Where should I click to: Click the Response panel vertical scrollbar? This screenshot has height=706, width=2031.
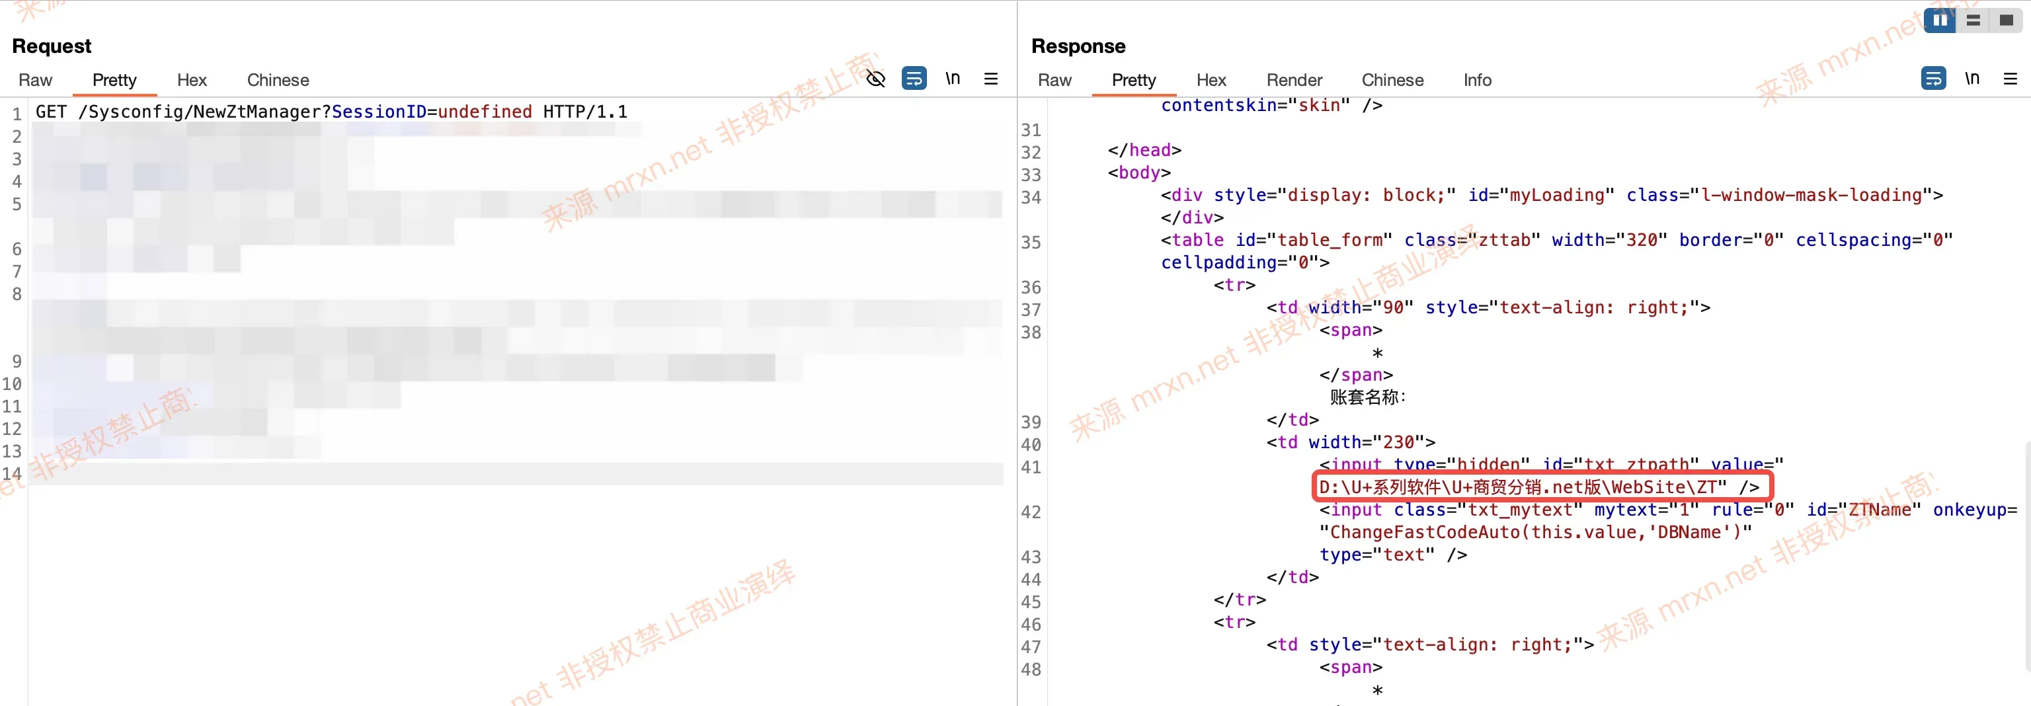click(2027, 555)
